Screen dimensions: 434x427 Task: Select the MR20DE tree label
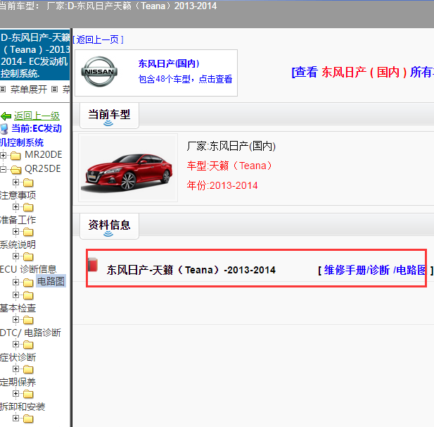pos(44,155)
